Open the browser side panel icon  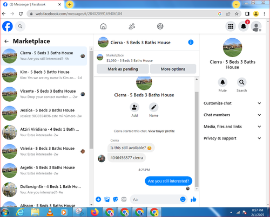click(x=247, y=13)
